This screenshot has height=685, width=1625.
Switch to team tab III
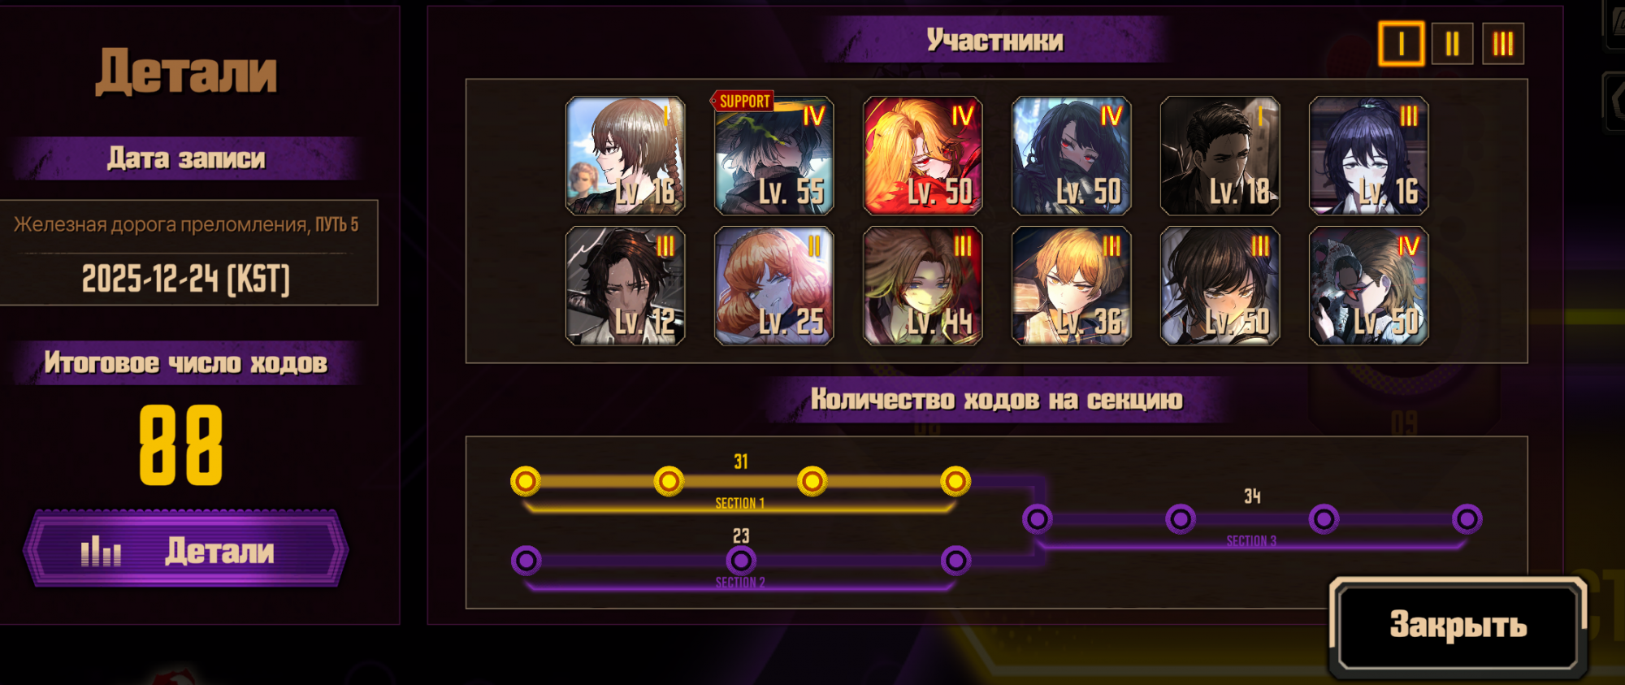(x=1503, y=44)
